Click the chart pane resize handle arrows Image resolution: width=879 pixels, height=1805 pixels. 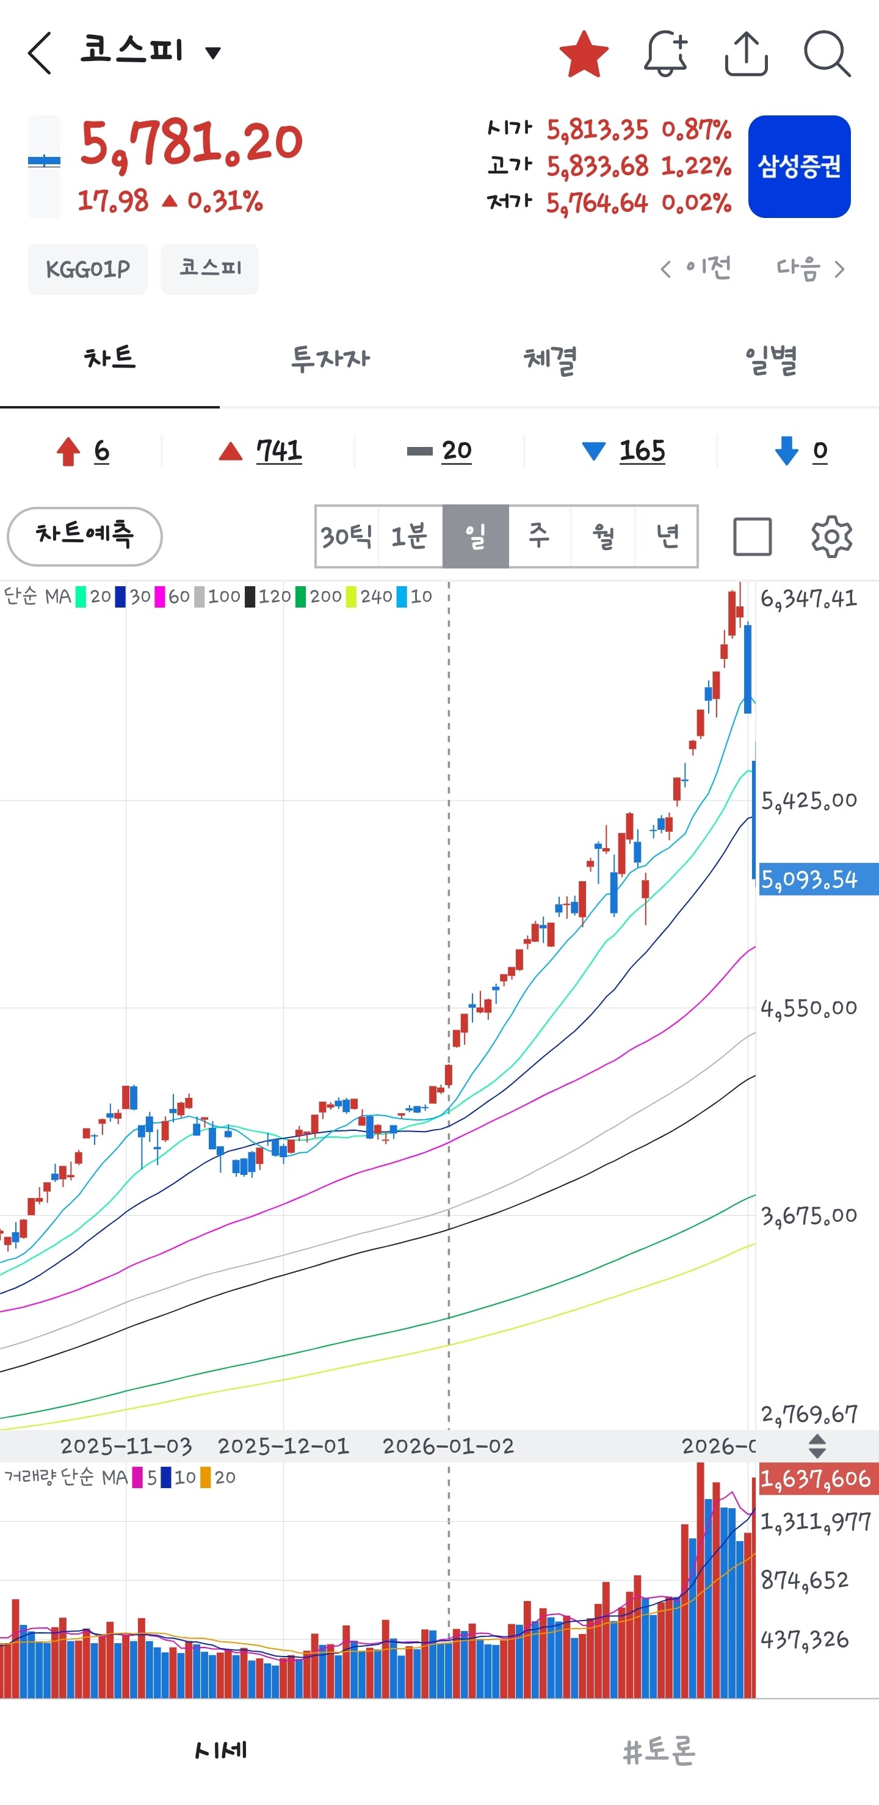pos(817,1446)
